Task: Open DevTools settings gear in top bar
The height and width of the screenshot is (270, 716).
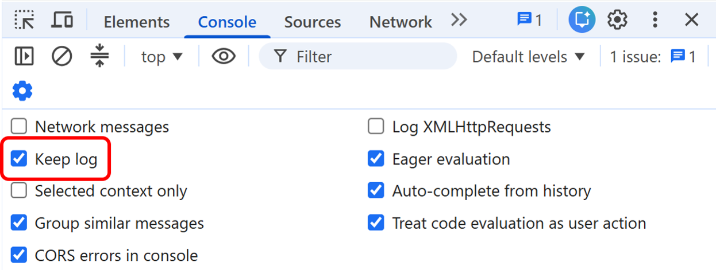Action: pyautogui.click(x=617, y=20)
